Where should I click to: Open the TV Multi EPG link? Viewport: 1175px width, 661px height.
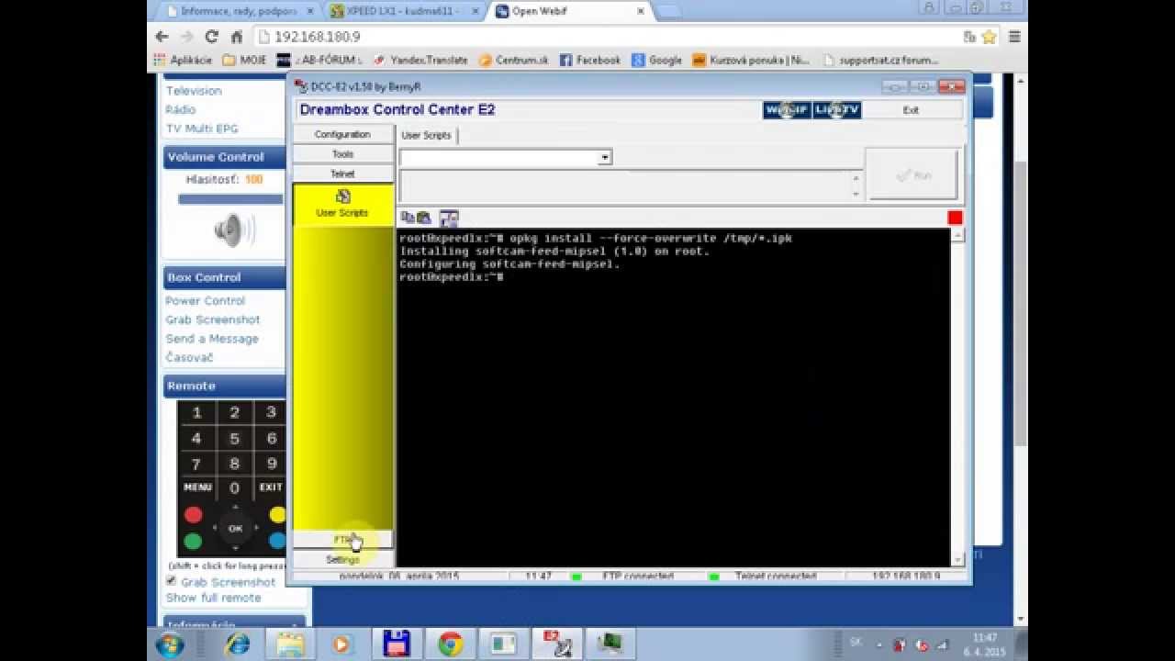[x=202, y=129]
